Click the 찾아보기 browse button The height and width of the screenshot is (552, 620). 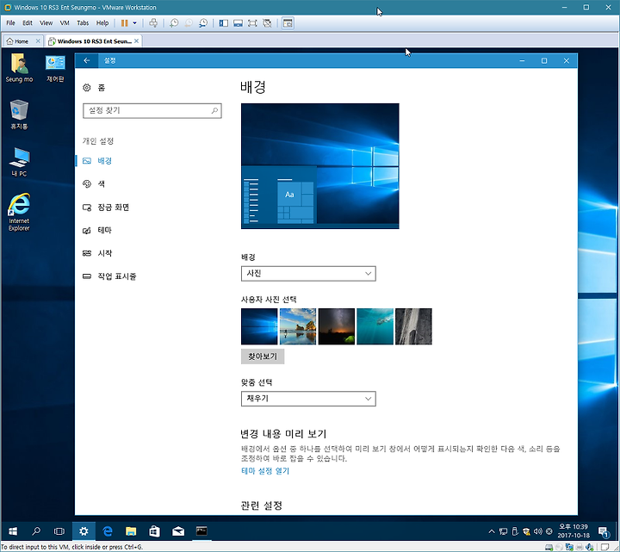click(x=263, y=357)
